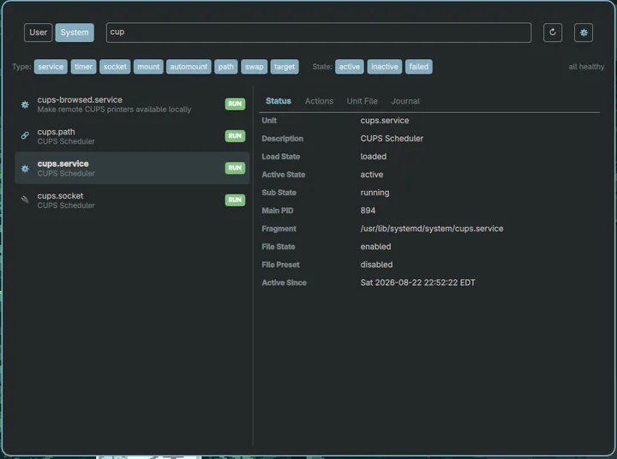Open settings via the gear icon button
This screenshot has width=617, height=459.
click(584, 33)
